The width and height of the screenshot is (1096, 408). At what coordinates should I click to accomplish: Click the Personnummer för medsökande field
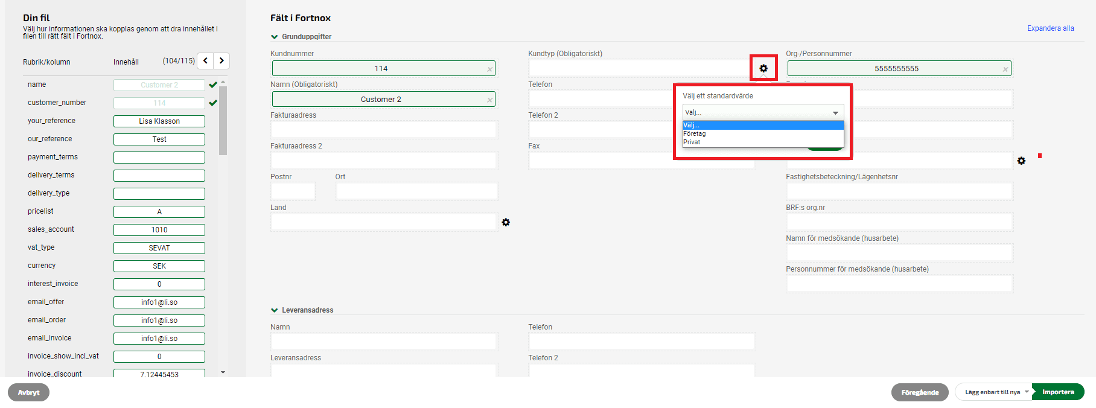pos(899,283)
